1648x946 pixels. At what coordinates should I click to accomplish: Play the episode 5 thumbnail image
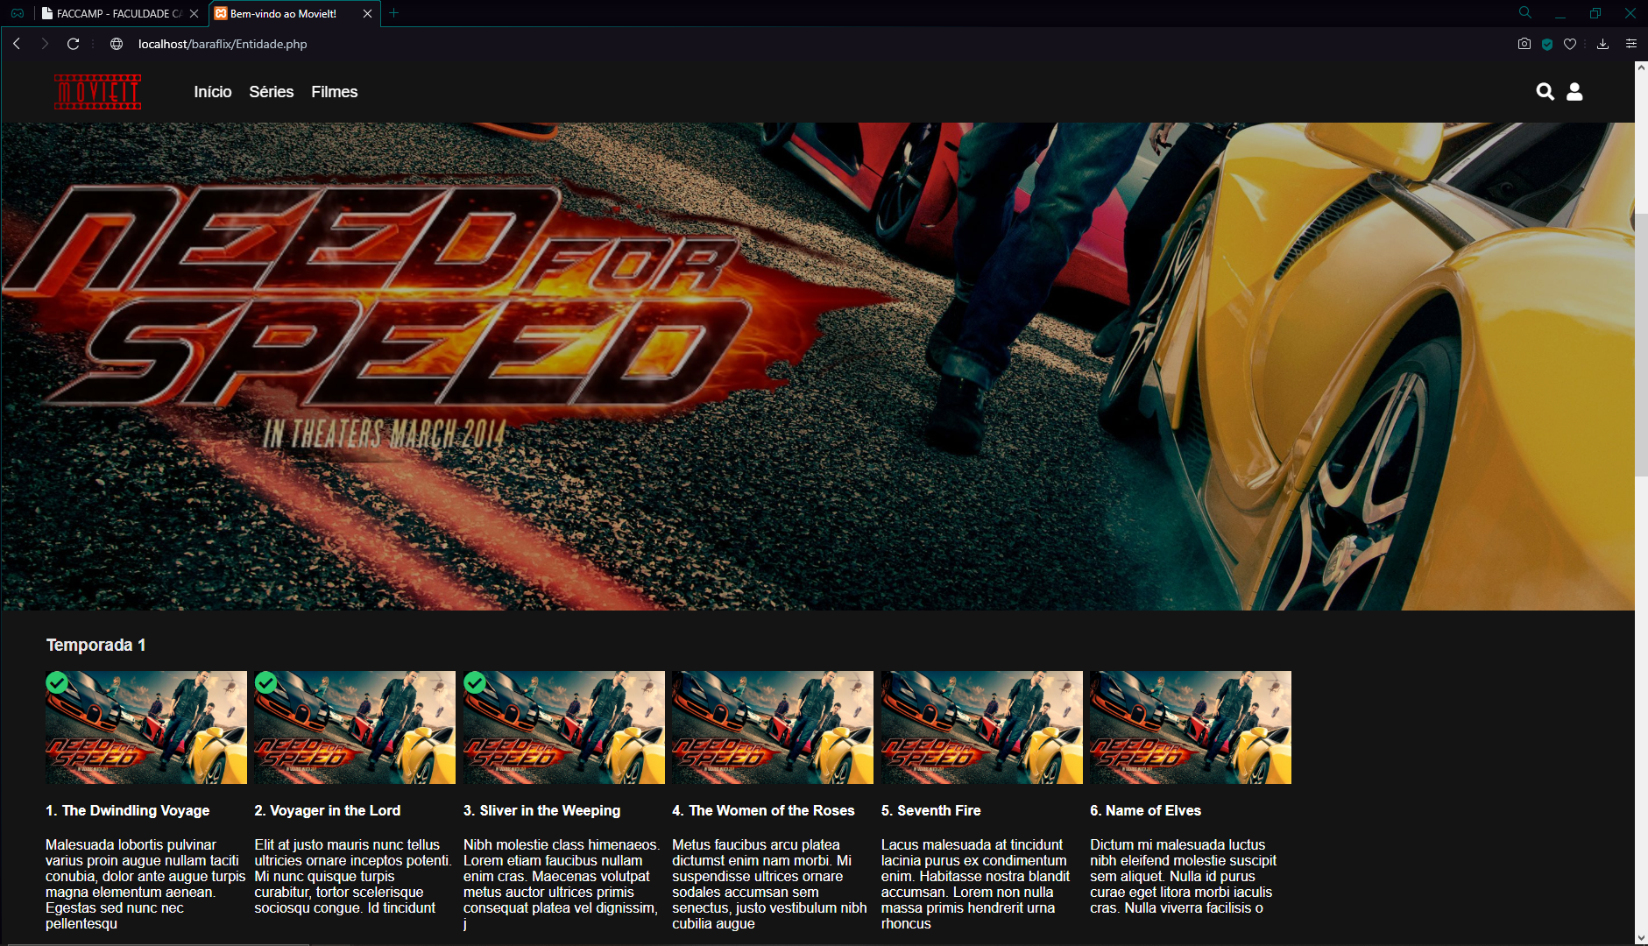[x=982, y=727]
